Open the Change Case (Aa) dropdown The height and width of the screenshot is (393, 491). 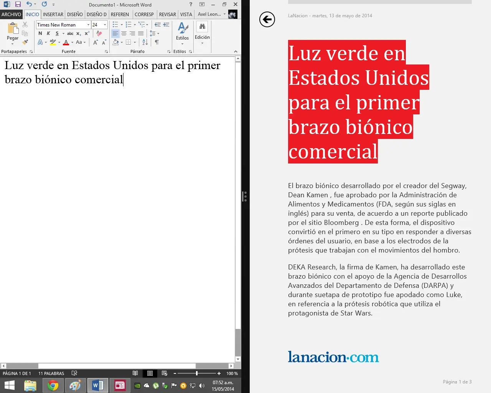(x=81, y=42)
